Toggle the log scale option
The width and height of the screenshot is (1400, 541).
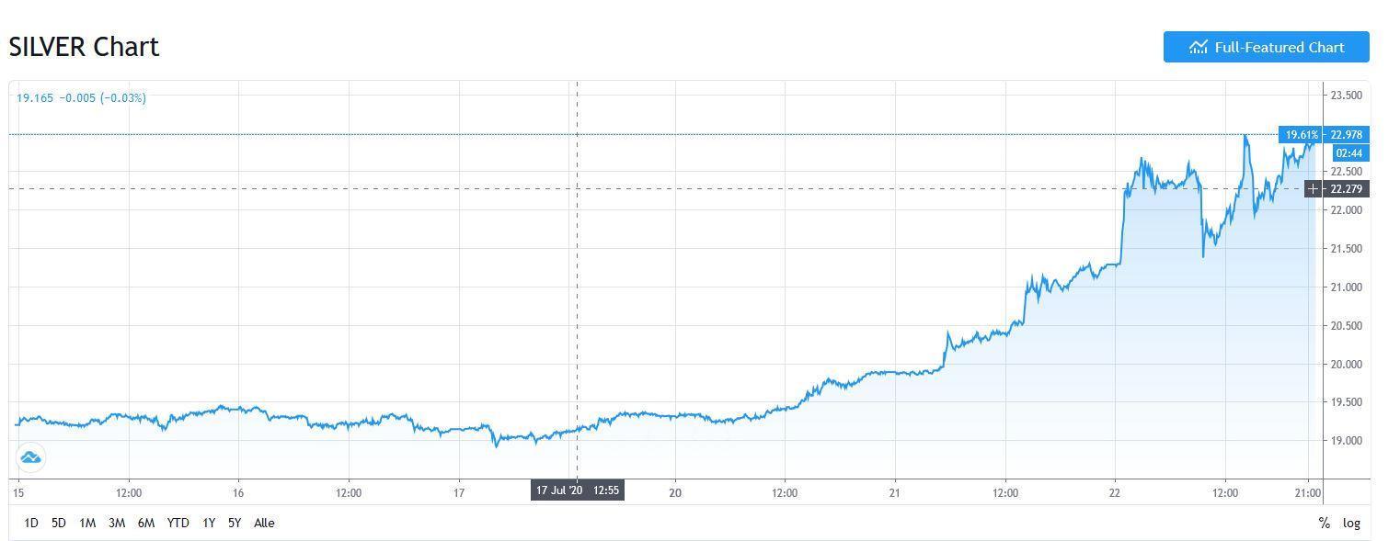[1350, 523]
